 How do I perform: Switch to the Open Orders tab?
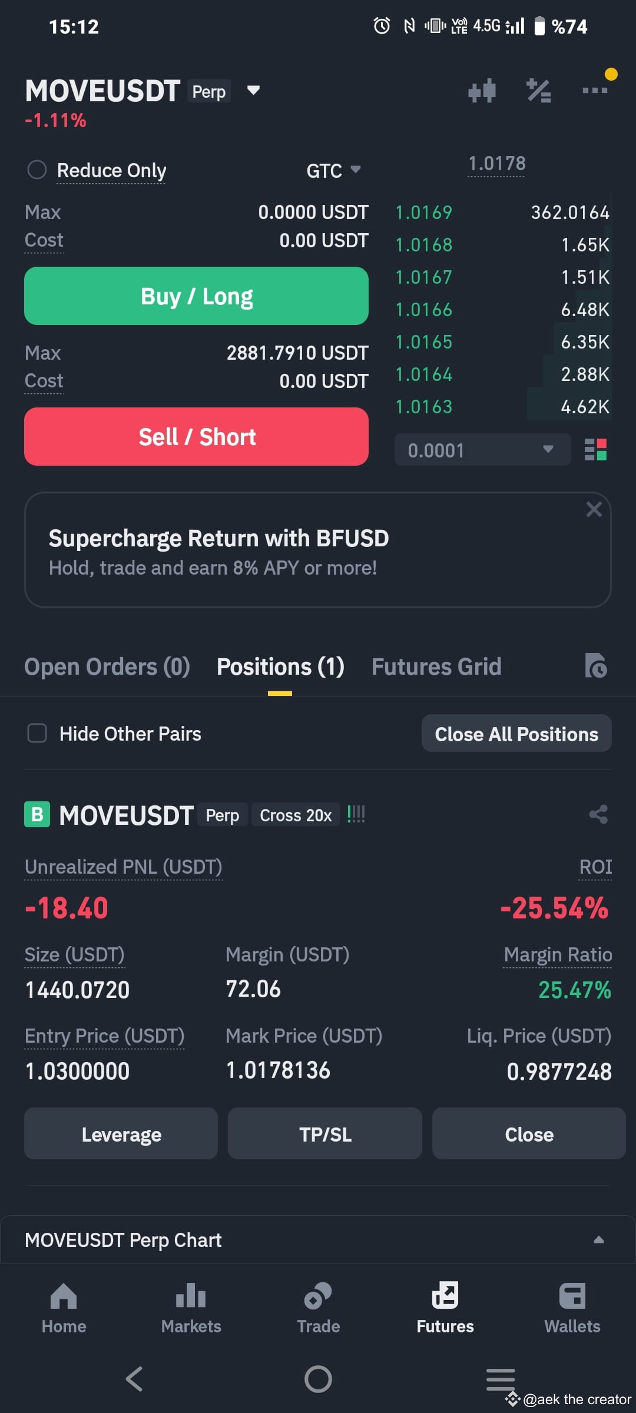point(107,666)
